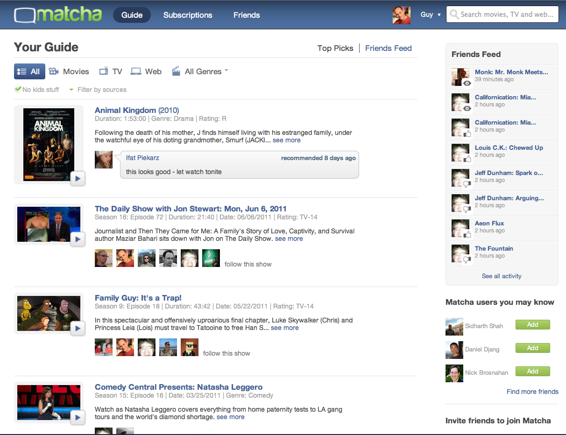Open Animal Kingdom poster thumbnail
Viewport: 566px width, 435px height.
pyautogui.click(x=49, y=144)
